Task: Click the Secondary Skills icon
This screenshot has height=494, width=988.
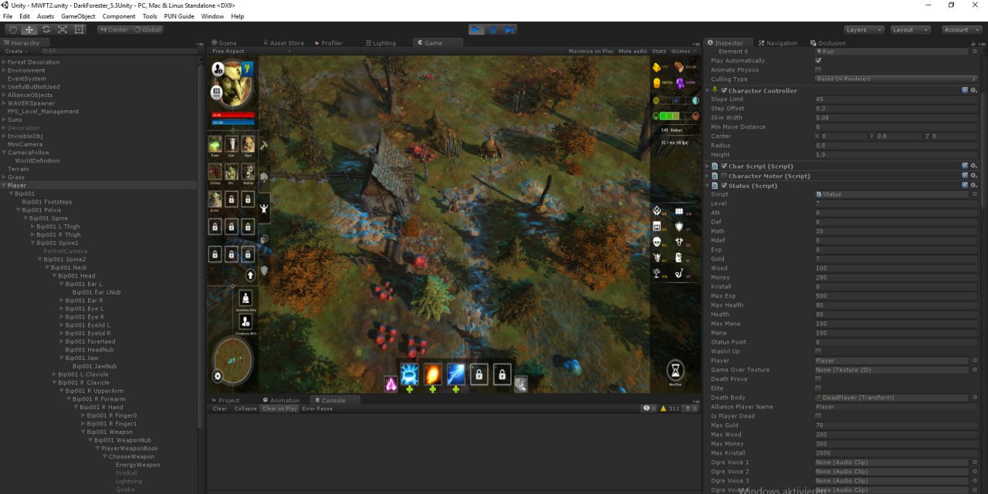Action: click(x=245, y=298)
